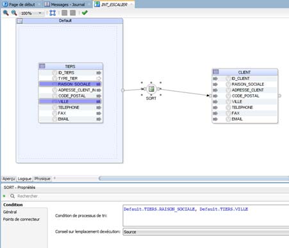This screenshot has height=248, width=289.
Task: Click the search magnifier icon in properties
Action: coord(12,196)
